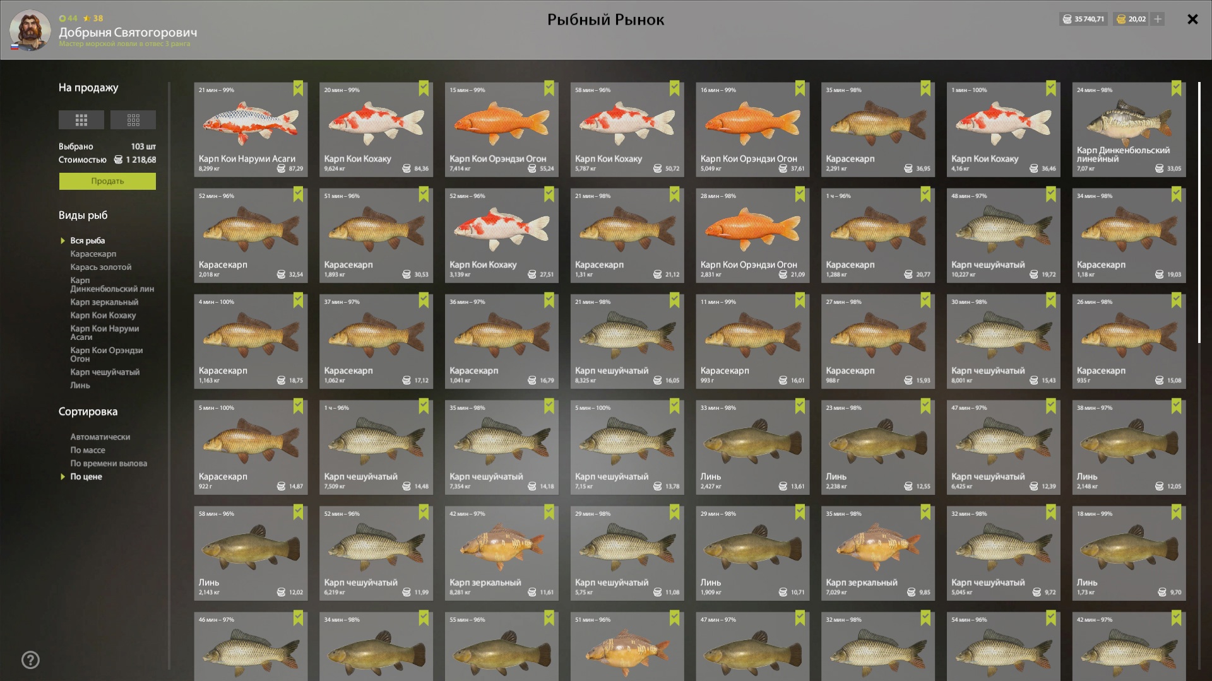Select Автоматически sorting link
1212x681 pixels.
point(100,437)
